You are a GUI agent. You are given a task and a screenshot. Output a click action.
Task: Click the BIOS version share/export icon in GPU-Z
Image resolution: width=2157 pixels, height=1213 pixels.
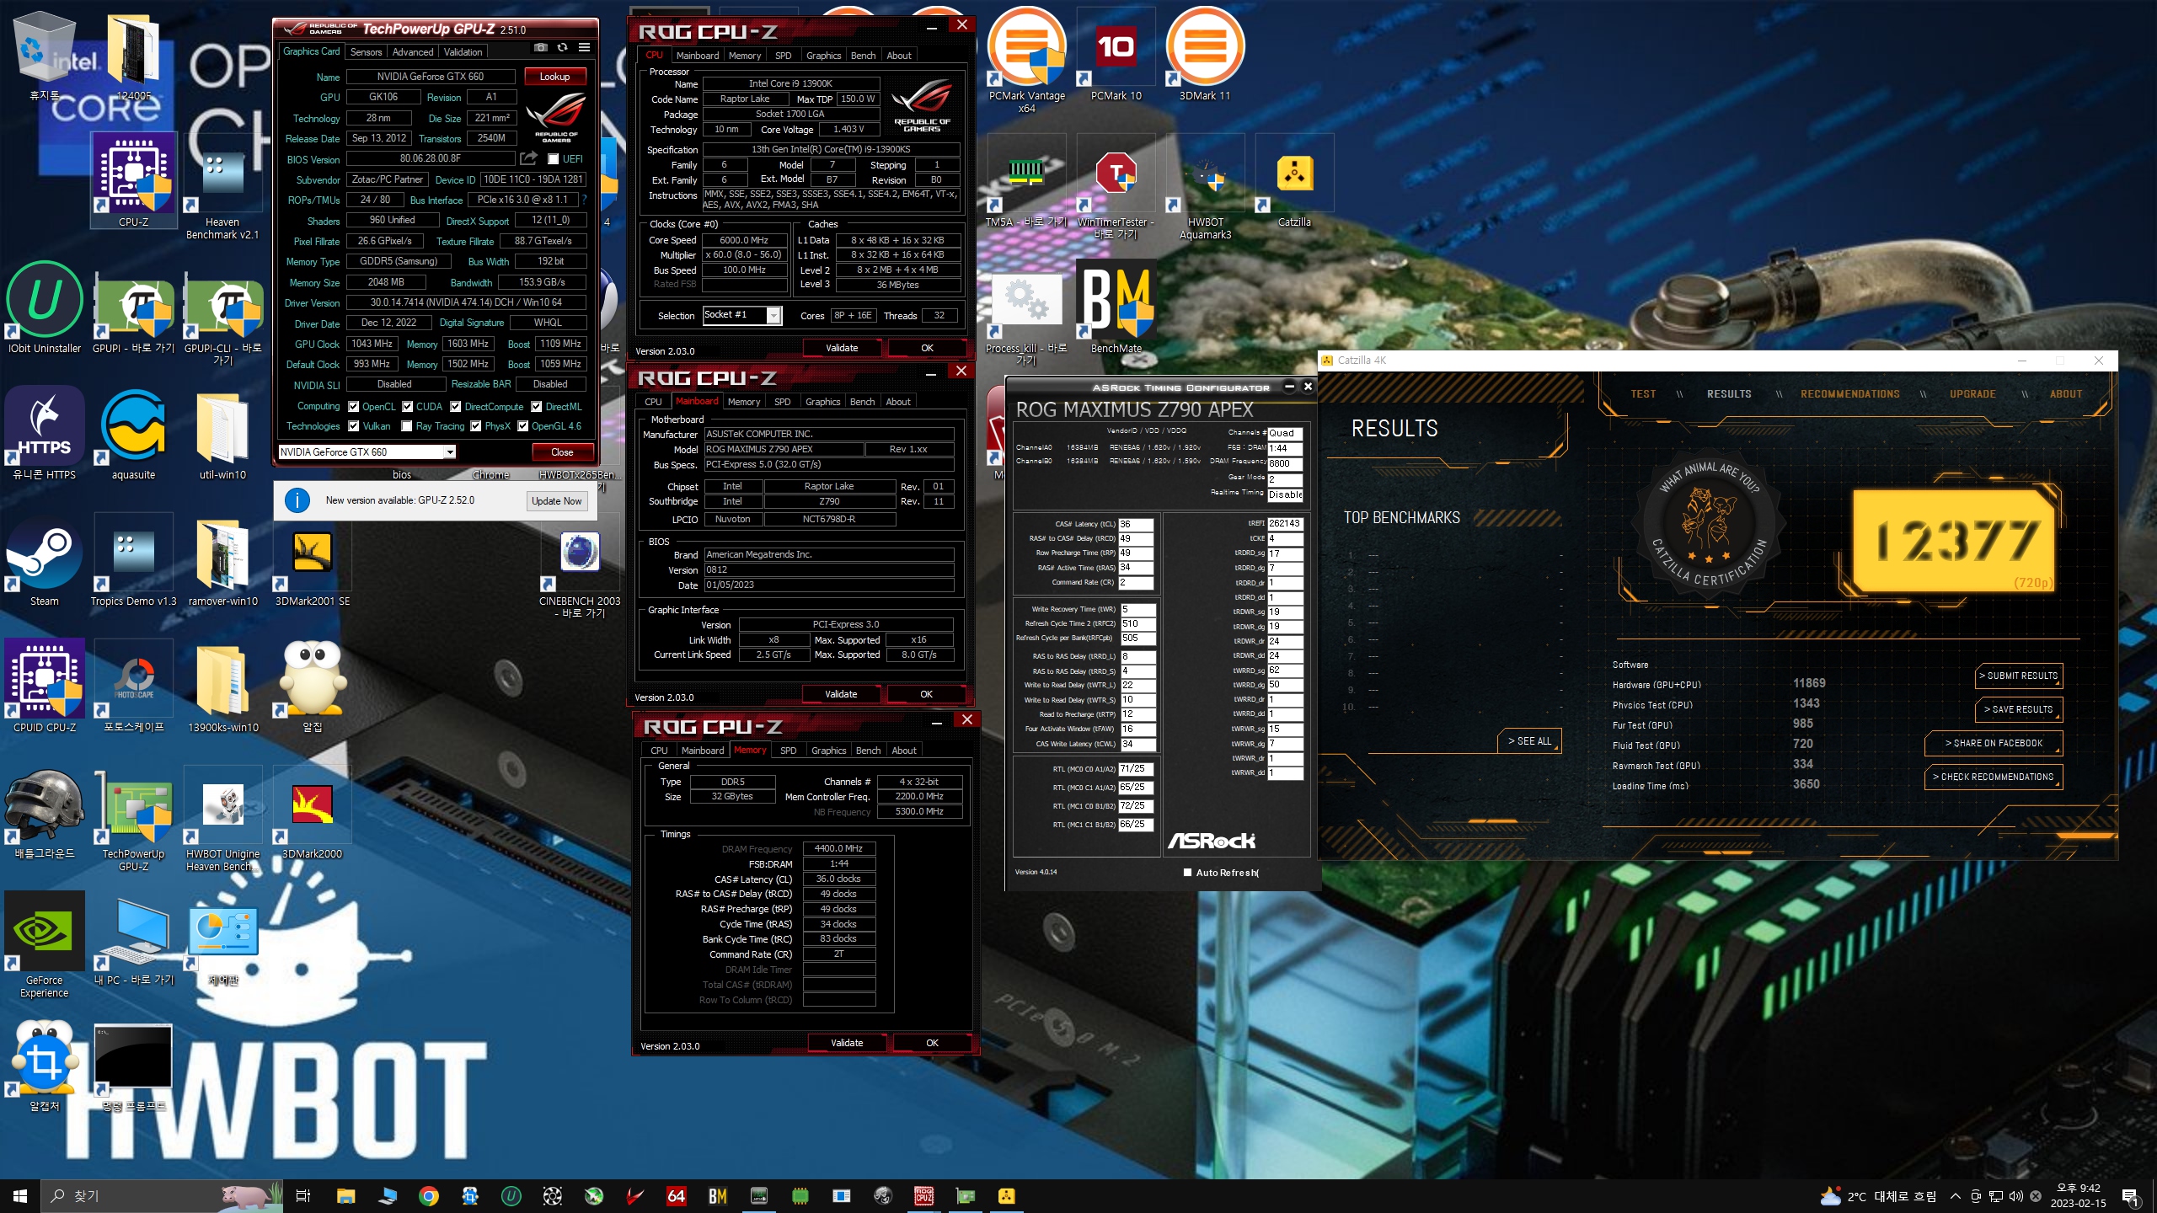tap(528, 158)
